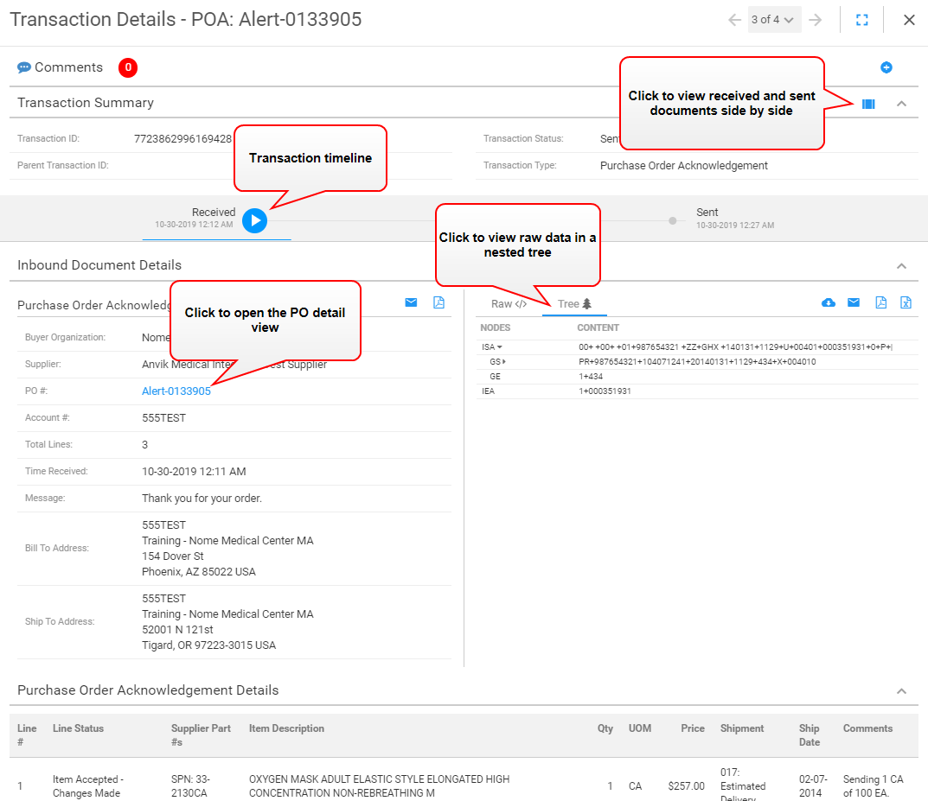Click the add comment plus icon
Viewport: 928px width, 801px height.
(x=886, y=67)
